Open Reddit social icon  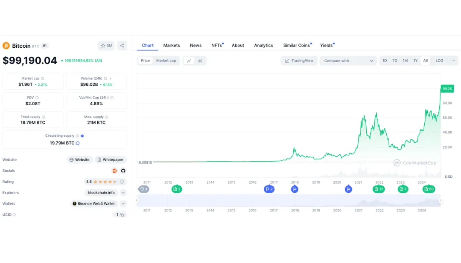tap(115, 171)
